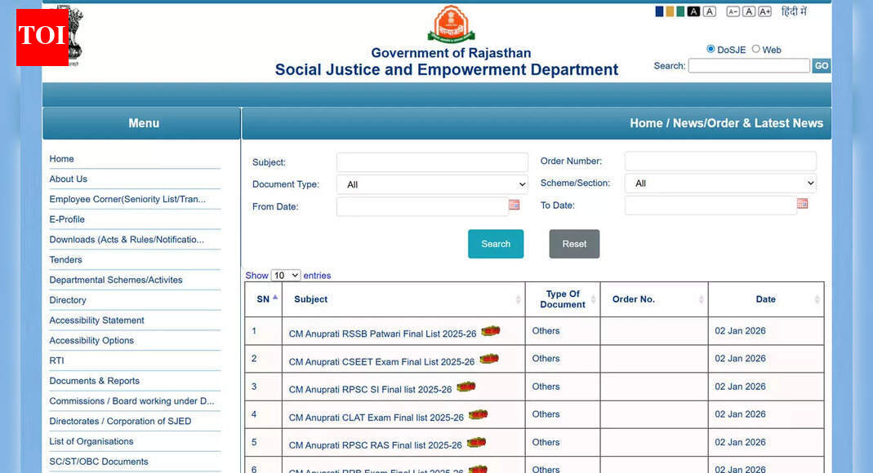Open the Directory menu item
873x473 pixels.
click(68, 300)
